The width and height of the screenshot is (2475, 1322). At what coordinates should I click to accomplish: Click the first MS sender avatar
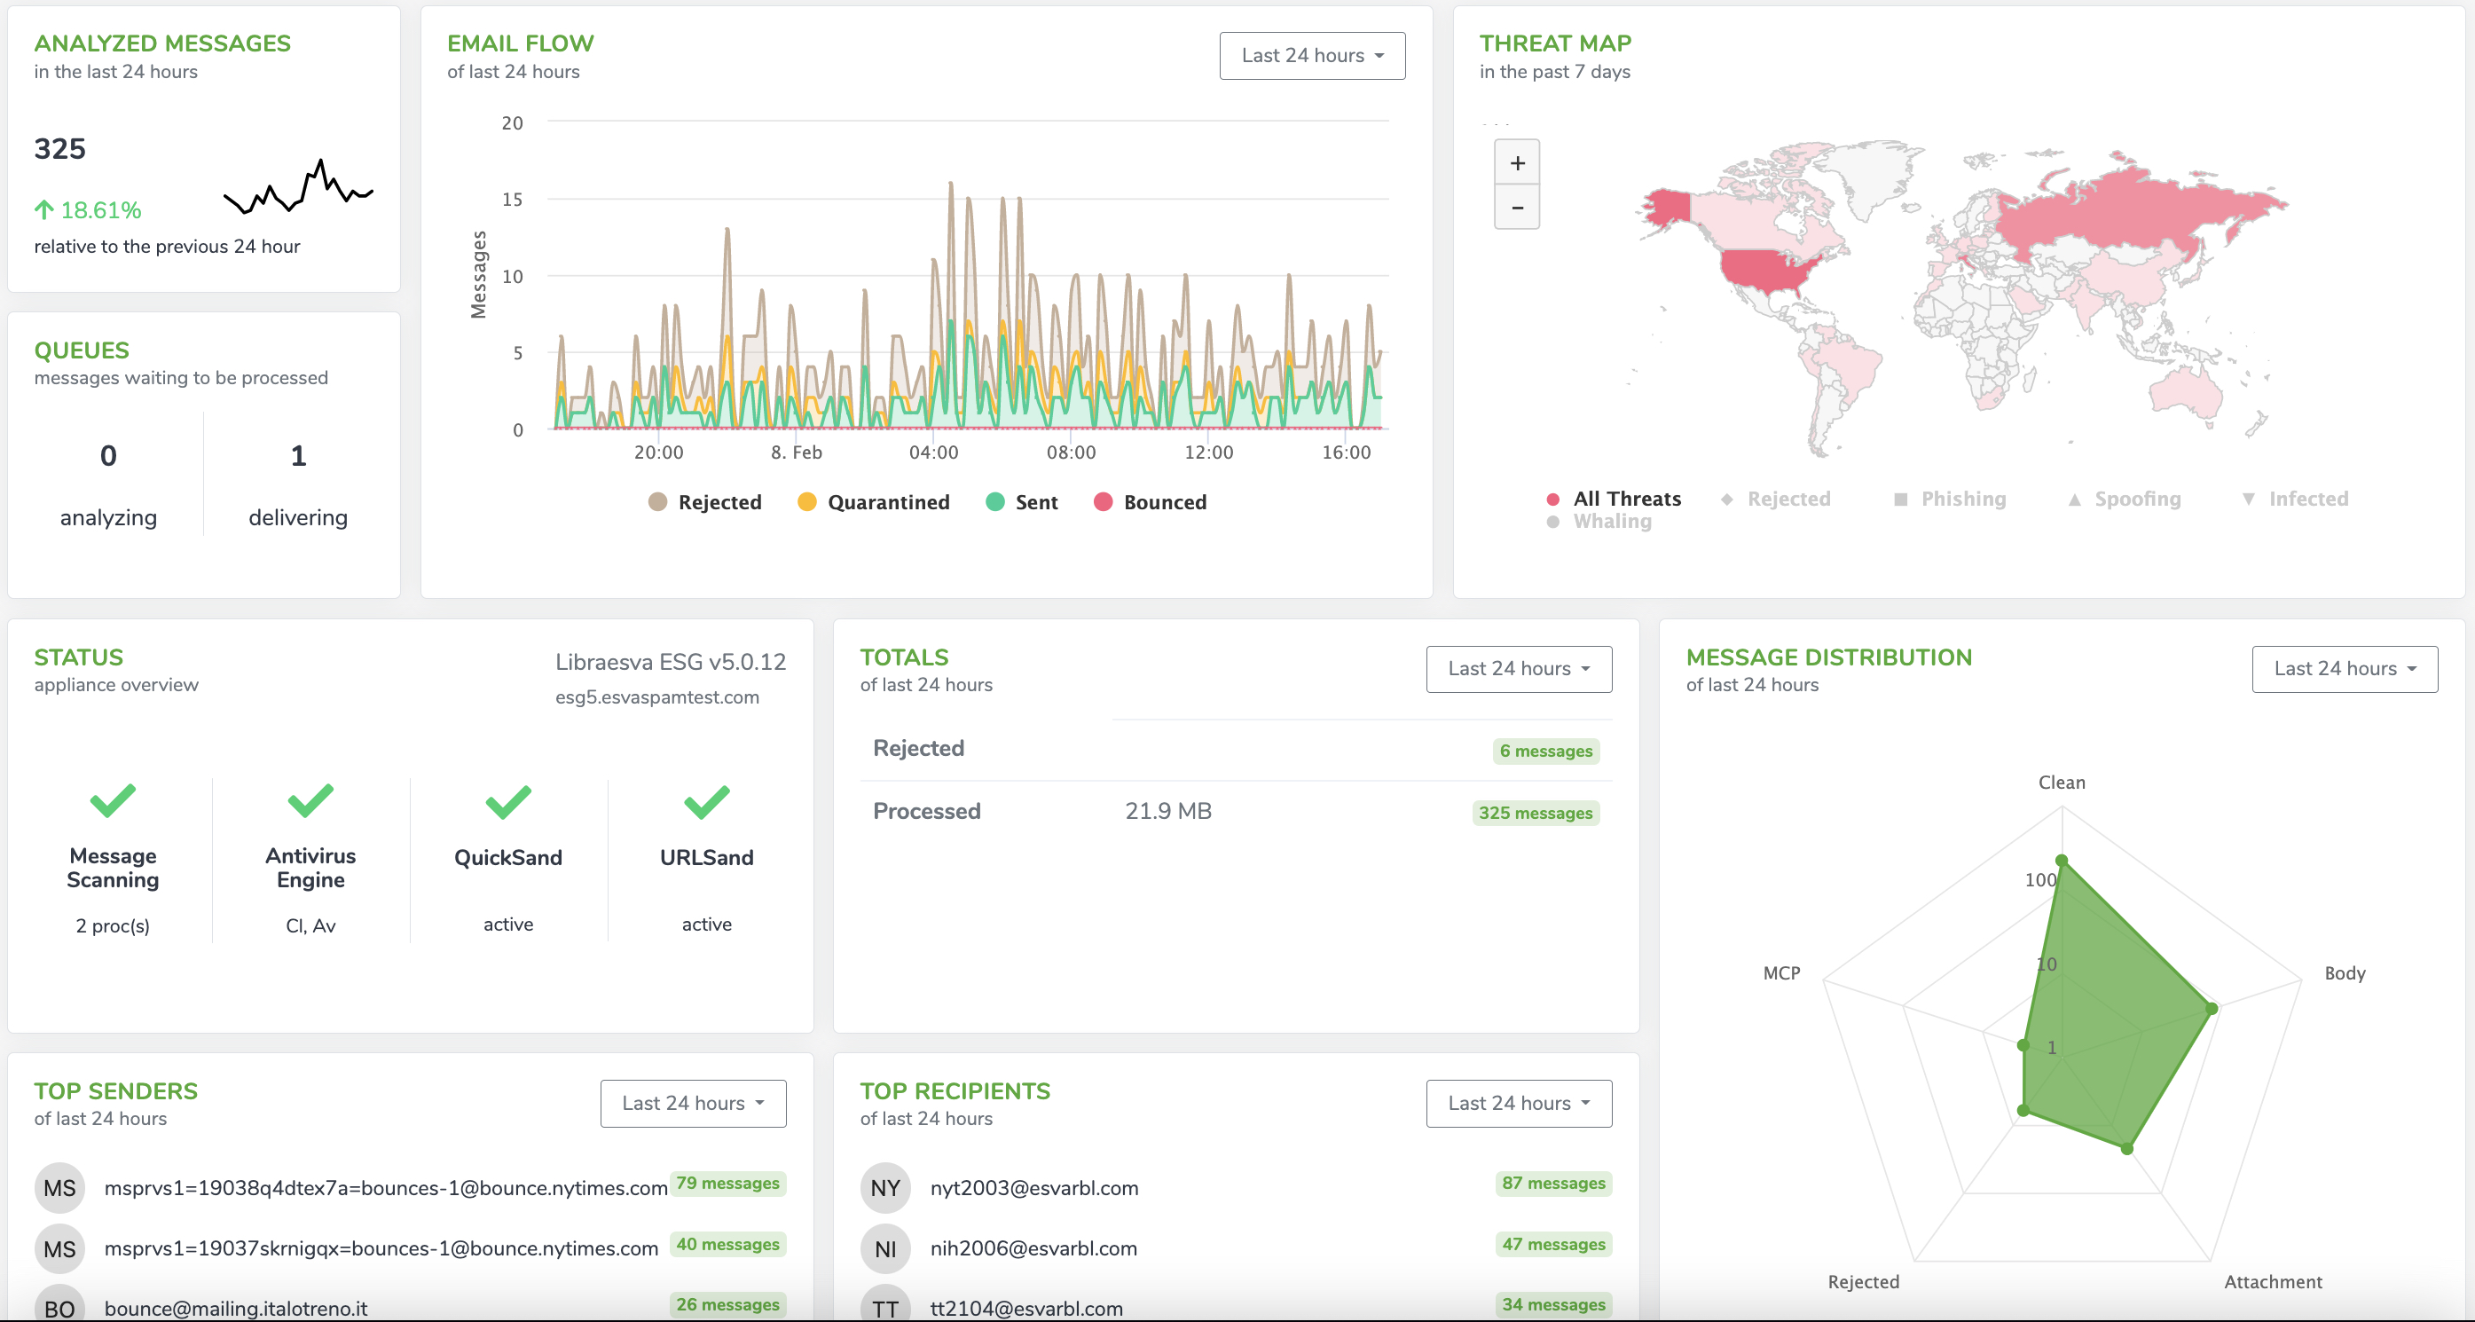(x=59, y=1187)
